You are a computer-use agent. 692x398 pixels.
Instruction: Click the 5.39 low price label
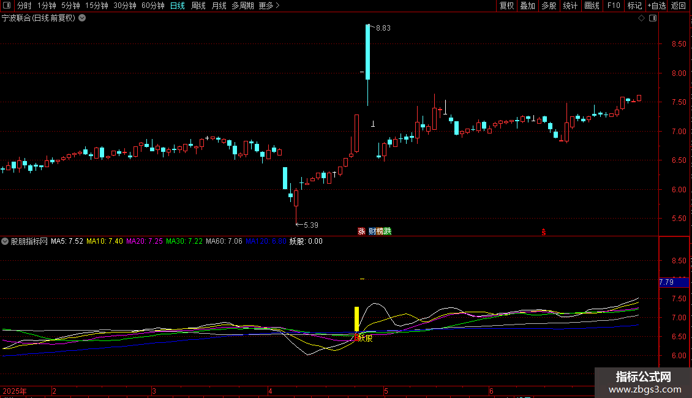point(310,225)
